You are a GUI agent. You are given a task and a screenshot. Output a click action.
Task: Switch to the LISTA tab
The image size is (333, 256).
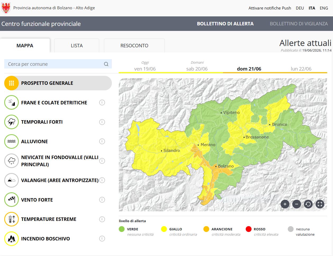pyautogui.click(x=77, y=45)
